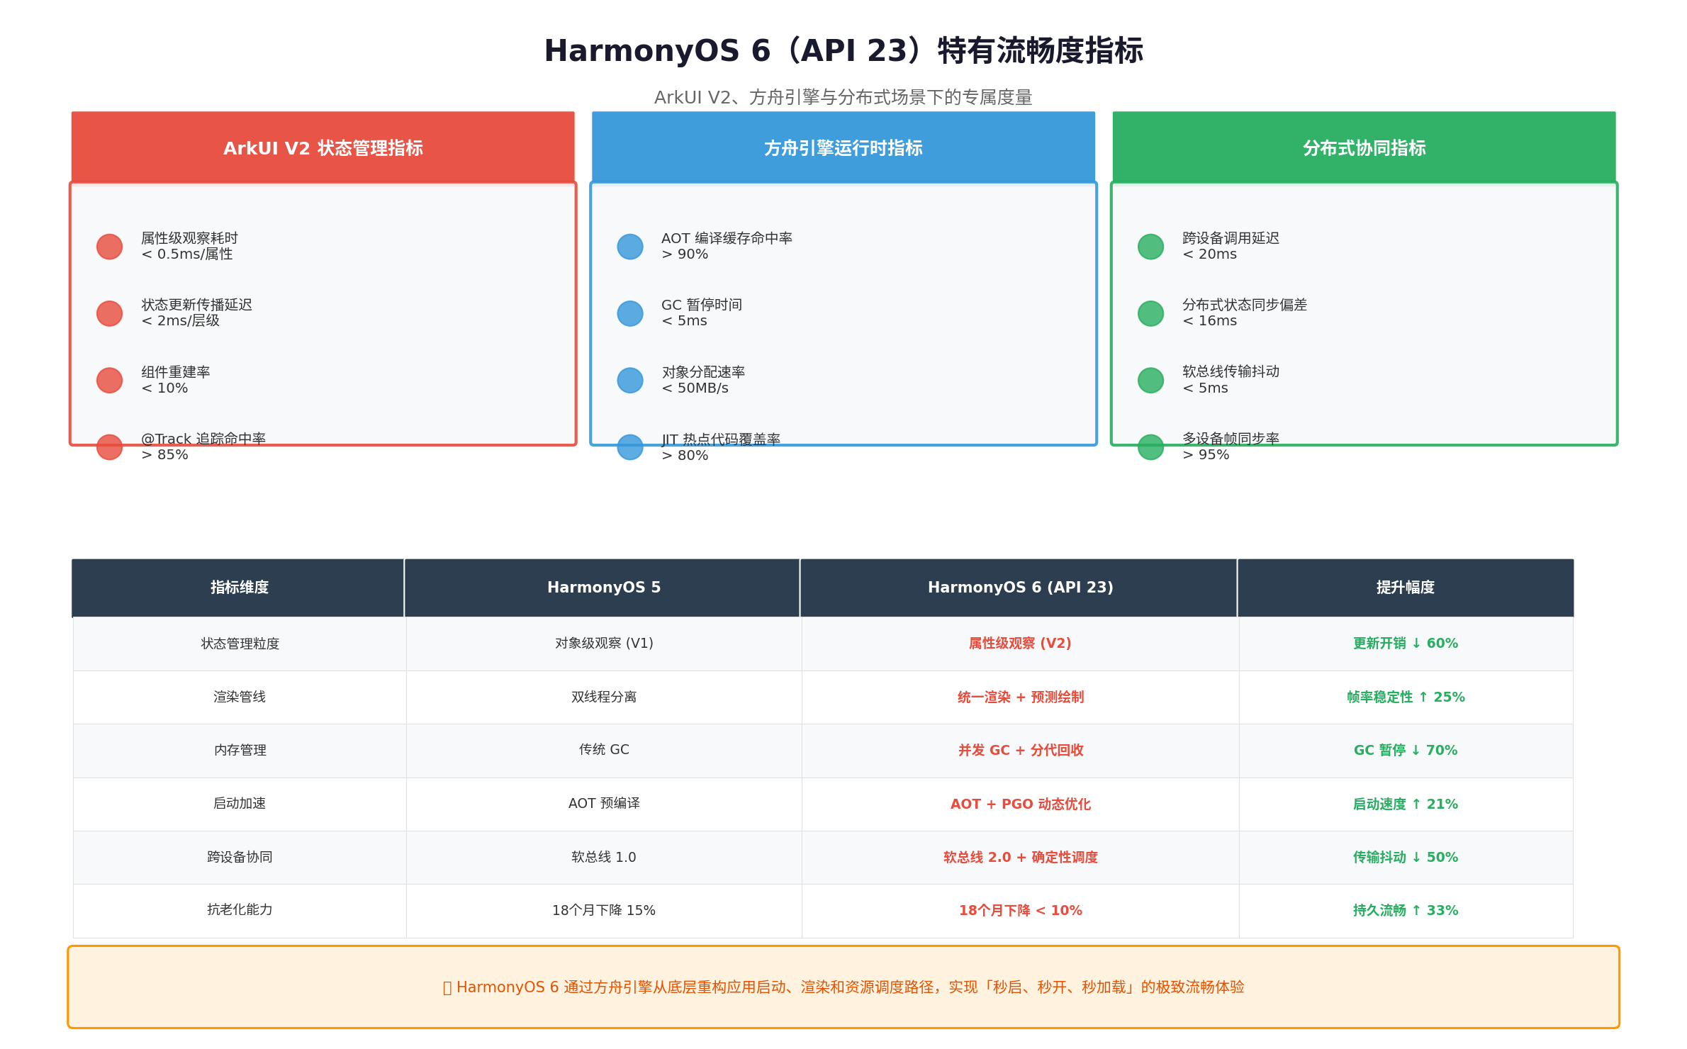The width and height of the screenshot is (1687, 1049).
Task: Select the green bullet next to 分布式状态同步偏差
Action: tap(1150, 313)
